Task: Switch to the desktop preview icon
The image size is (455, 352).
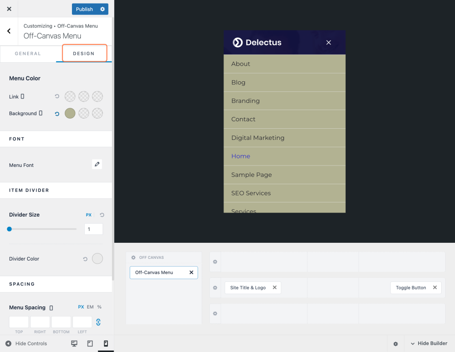Action: pyautogui.click(x=74, y=344)
